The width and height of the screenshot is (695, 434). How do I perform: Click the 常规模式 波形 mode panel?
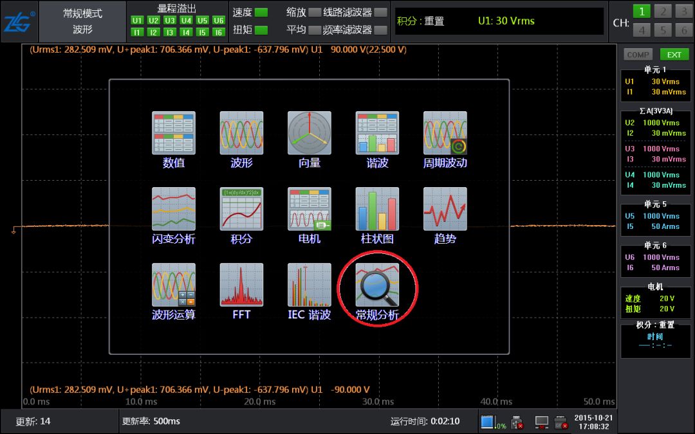[82, 21]
